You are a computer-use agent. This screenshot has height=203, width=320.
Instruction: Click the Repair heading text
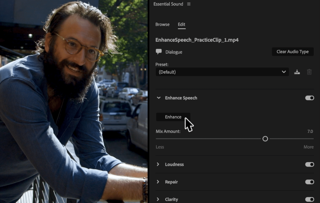pos(171,182)
